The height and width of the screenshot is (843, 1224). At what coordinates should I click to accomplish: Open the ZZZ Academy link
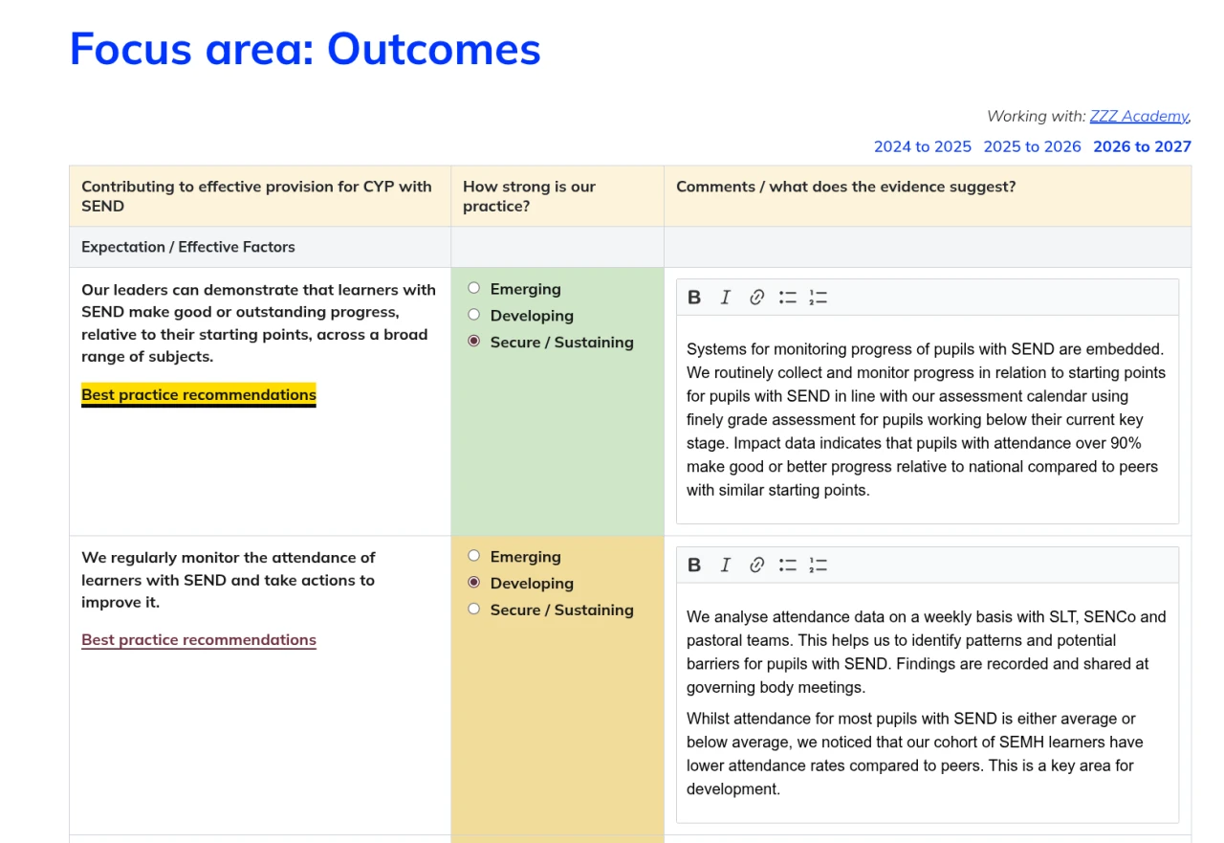tap(1139, 116)
